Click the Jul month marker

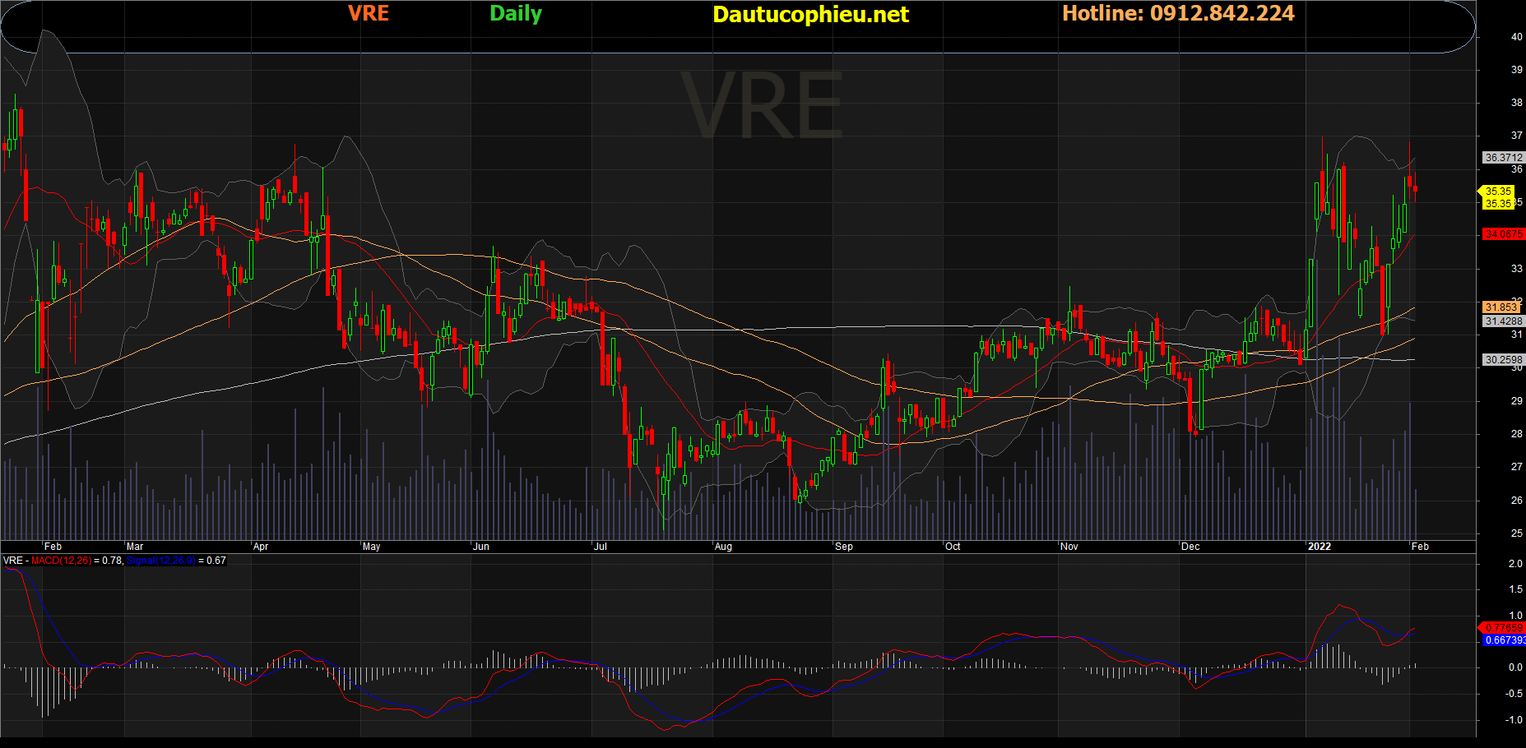click(601, 547)
